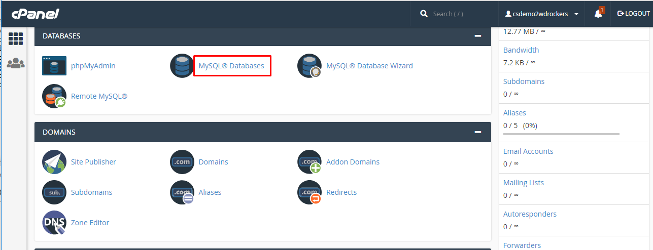Open the Site Publisher paper plane icon
653x250 pixels.
tap(54, 162)
